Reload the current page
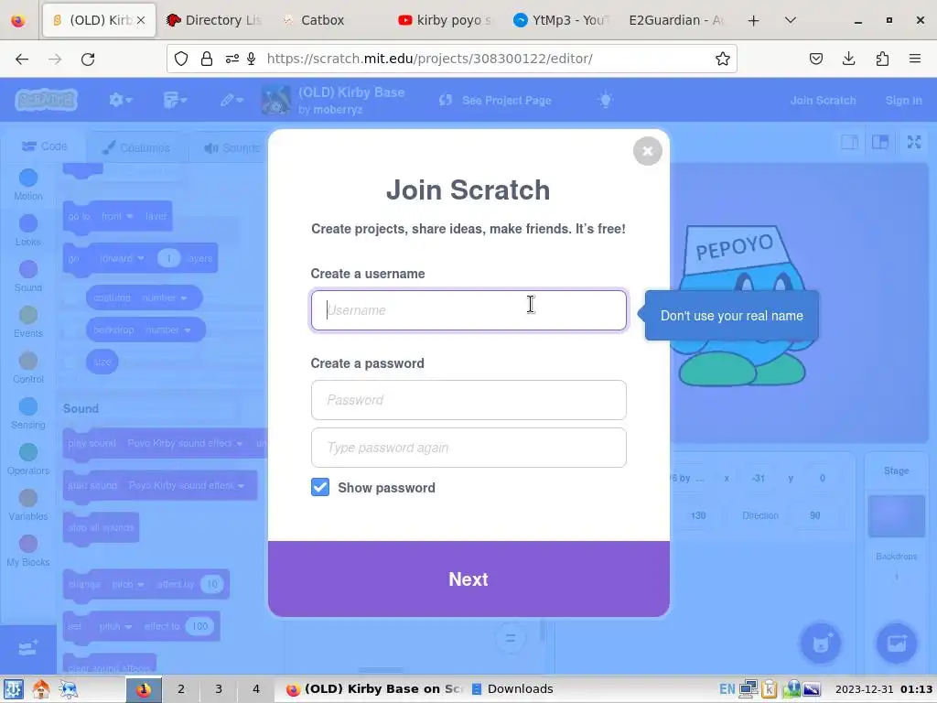Image resolution: width=937 pixels, height=703 pixels. [88, 59]
